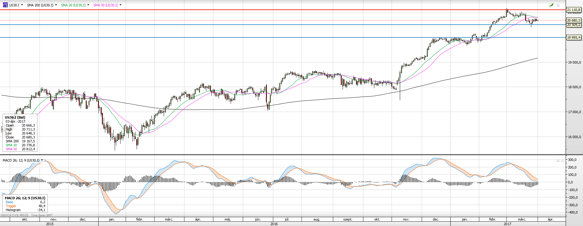Click the okt. 2015 month label
Viewport: 583px width, 226px height.
[x=25, y=219]
